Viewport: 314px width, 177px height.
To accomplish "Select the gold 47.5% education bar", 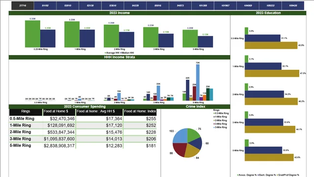I will 272,73.
